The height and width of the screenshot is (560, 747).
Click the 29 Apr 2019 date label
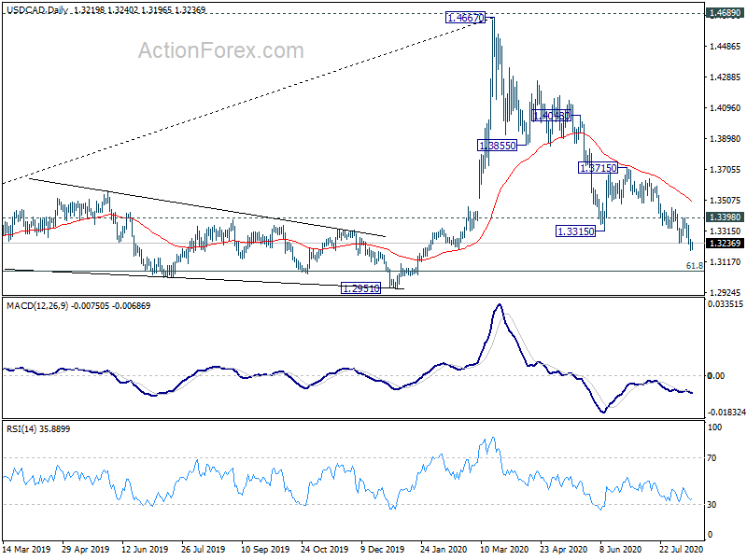click(86, 549)
